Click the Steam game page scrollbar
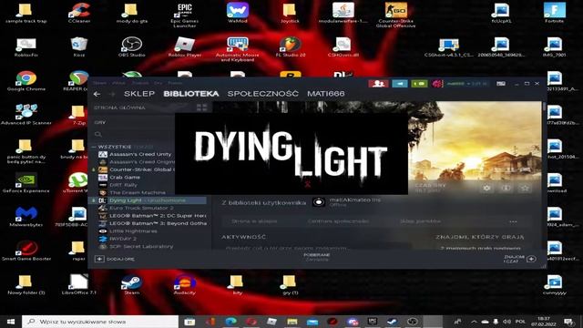 (544, 108)
